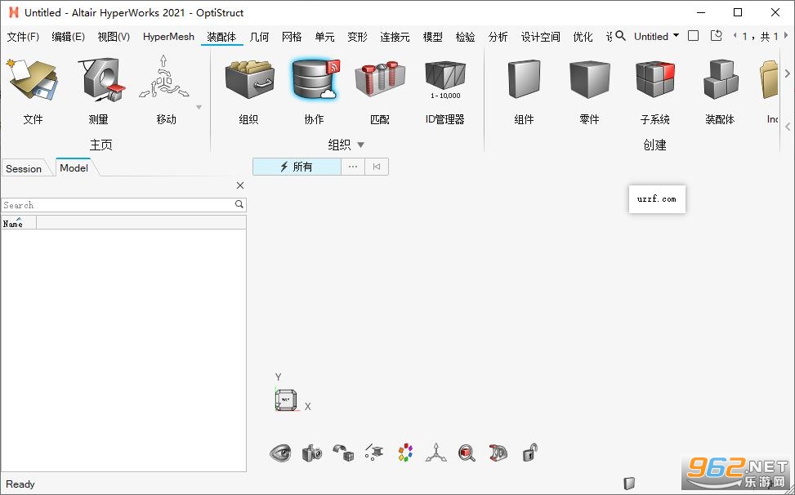795x495 pixels.
Task: Click the 3D section cut icon
Action: pyautogui.click(x=498, y=453)
